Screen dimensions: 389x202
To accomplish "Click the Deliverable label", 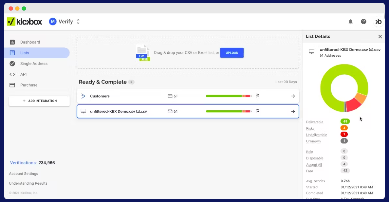I will tap(315, 122).
